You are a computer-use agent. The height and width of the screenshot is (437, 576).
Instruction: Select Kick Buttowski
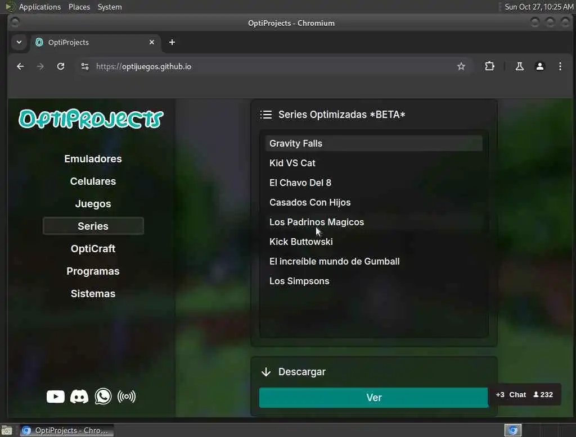point(373,242)
